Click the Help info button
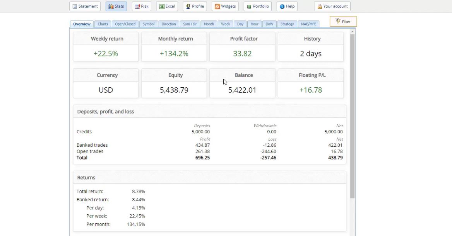 tap(287, 6)
